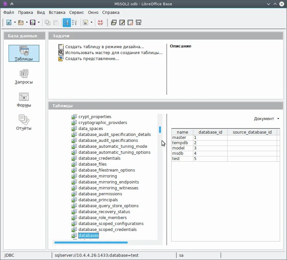
Task: Click the vertical scrollbar thumb in tables list
Action: click(x=160, y=130)
